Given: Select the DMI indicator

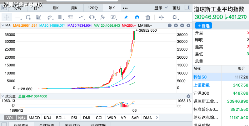Looking at the screenshot, I should [x=87, y=118].
